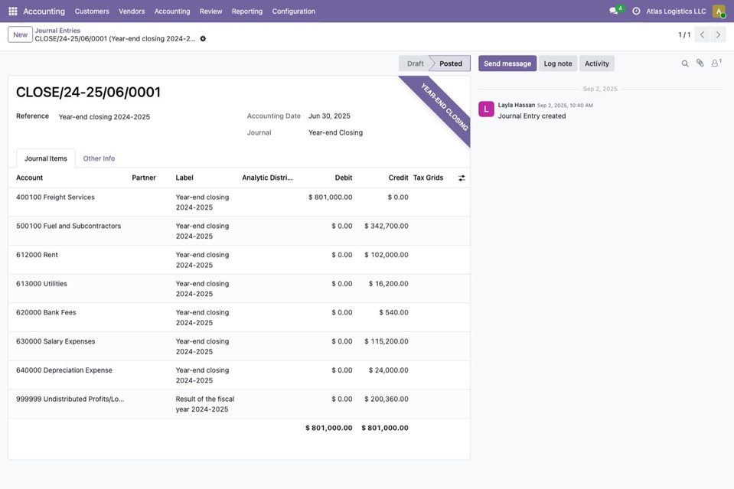This screenshot has width=734, height=489.
Task: Open the Reporting menu
Action: tap(247, 11)
